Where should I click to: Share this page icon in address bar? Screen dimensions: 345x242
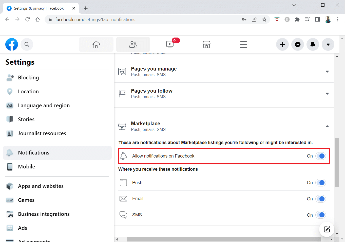(x=254, y=20)
